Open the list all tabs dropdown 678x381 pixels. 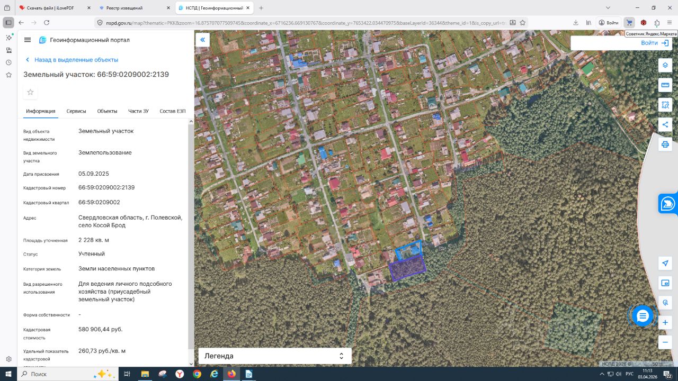point(608,8)
